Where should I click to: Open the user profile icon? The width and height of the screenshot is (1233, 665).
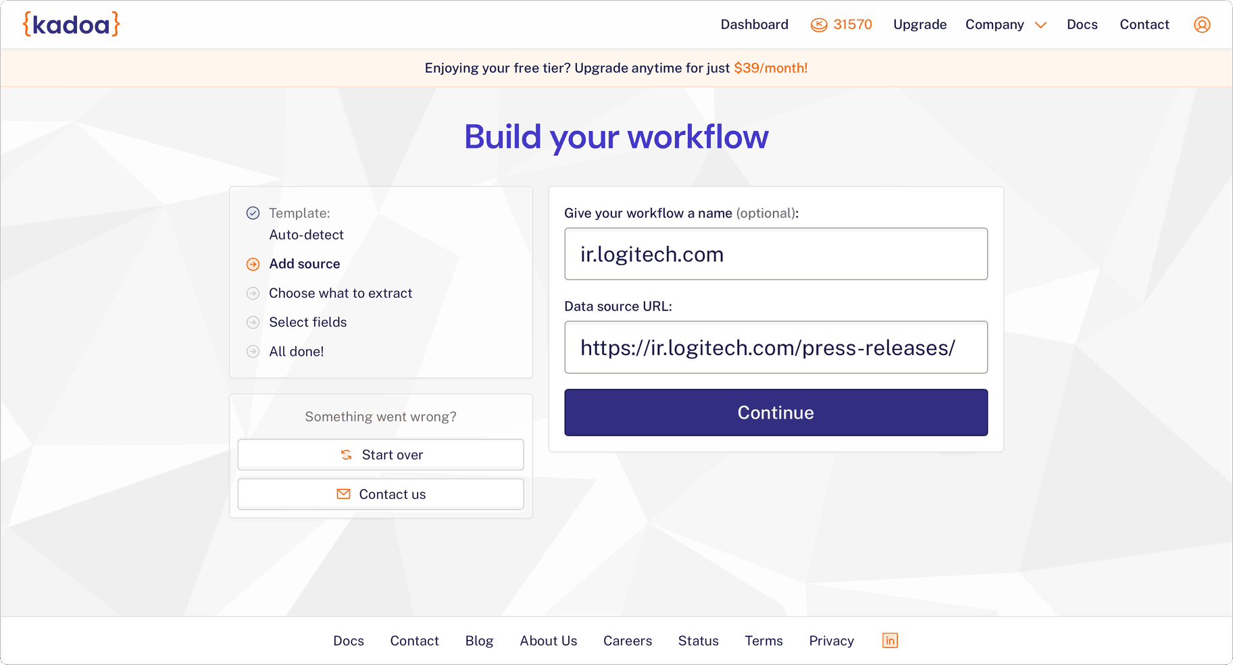coord(1202,25)
